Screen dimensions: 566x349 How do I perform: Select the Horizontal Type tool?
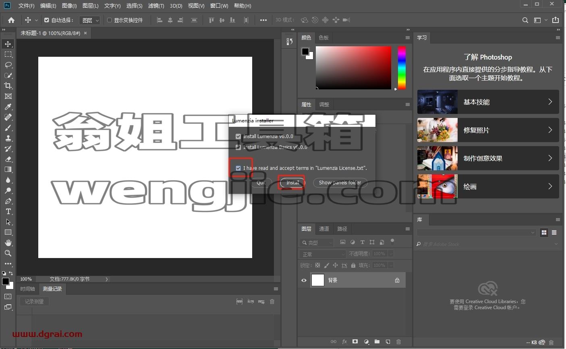pos(8,211)
